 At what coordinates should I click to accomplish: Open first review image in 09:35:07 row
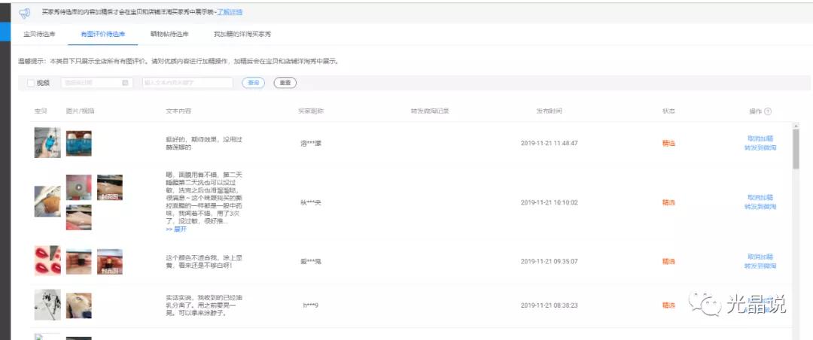79,262
